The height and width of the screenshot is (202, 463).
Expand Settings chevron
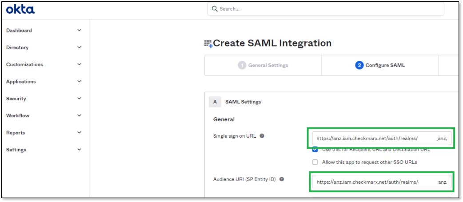click(x=79, y=150)
